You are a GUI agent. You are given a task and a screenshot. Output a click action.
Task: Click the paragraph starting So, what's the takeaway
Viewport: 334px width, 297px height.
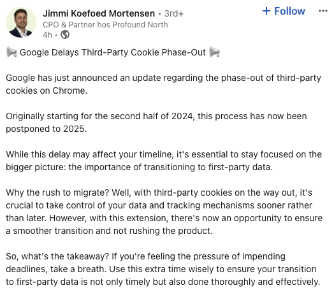[163, 269]
